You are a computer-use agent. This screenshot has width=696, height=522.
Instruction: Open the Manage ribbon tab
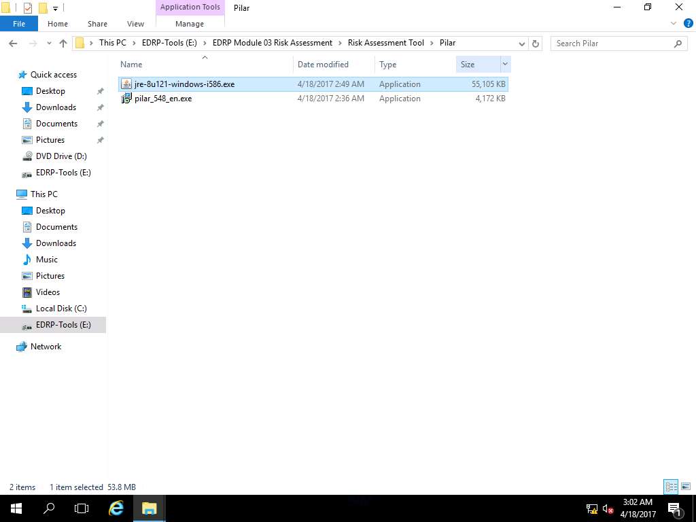coord(190,24)
